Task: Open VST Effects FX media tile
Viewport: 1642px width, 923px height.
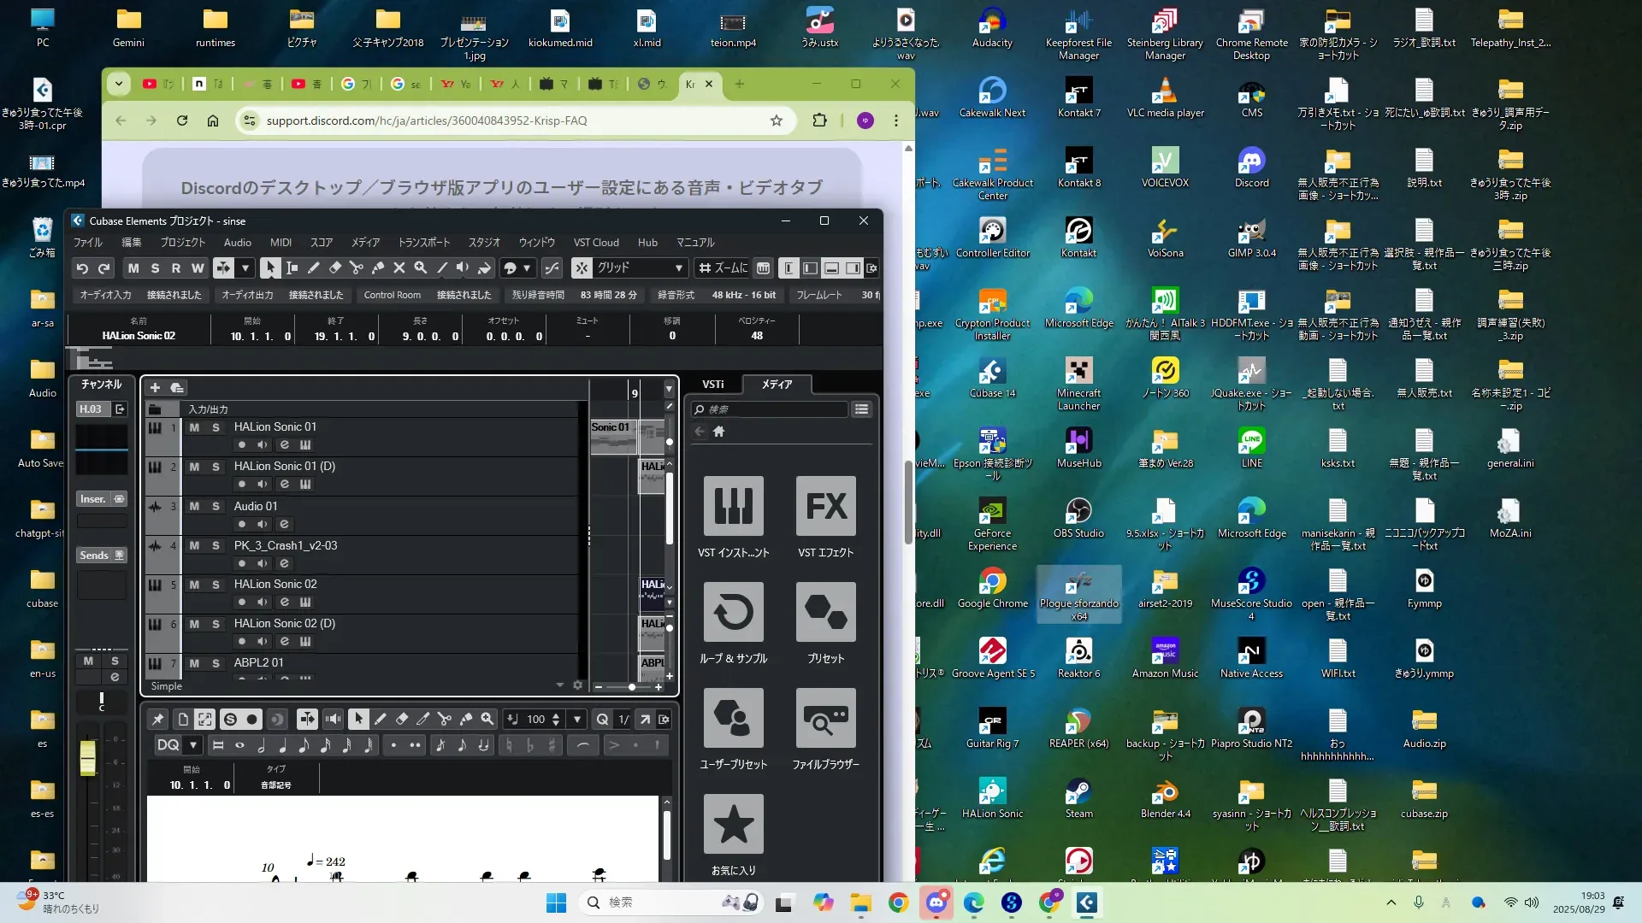Action: (x=825, y=507)
